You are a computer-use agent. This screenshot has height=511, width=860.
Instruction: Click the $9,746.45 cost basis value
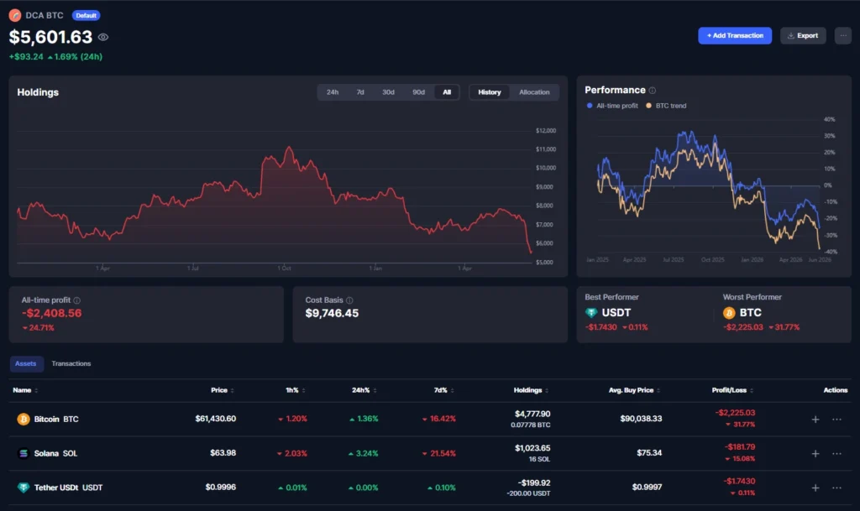pyautogui.click(x=332, y=313)
